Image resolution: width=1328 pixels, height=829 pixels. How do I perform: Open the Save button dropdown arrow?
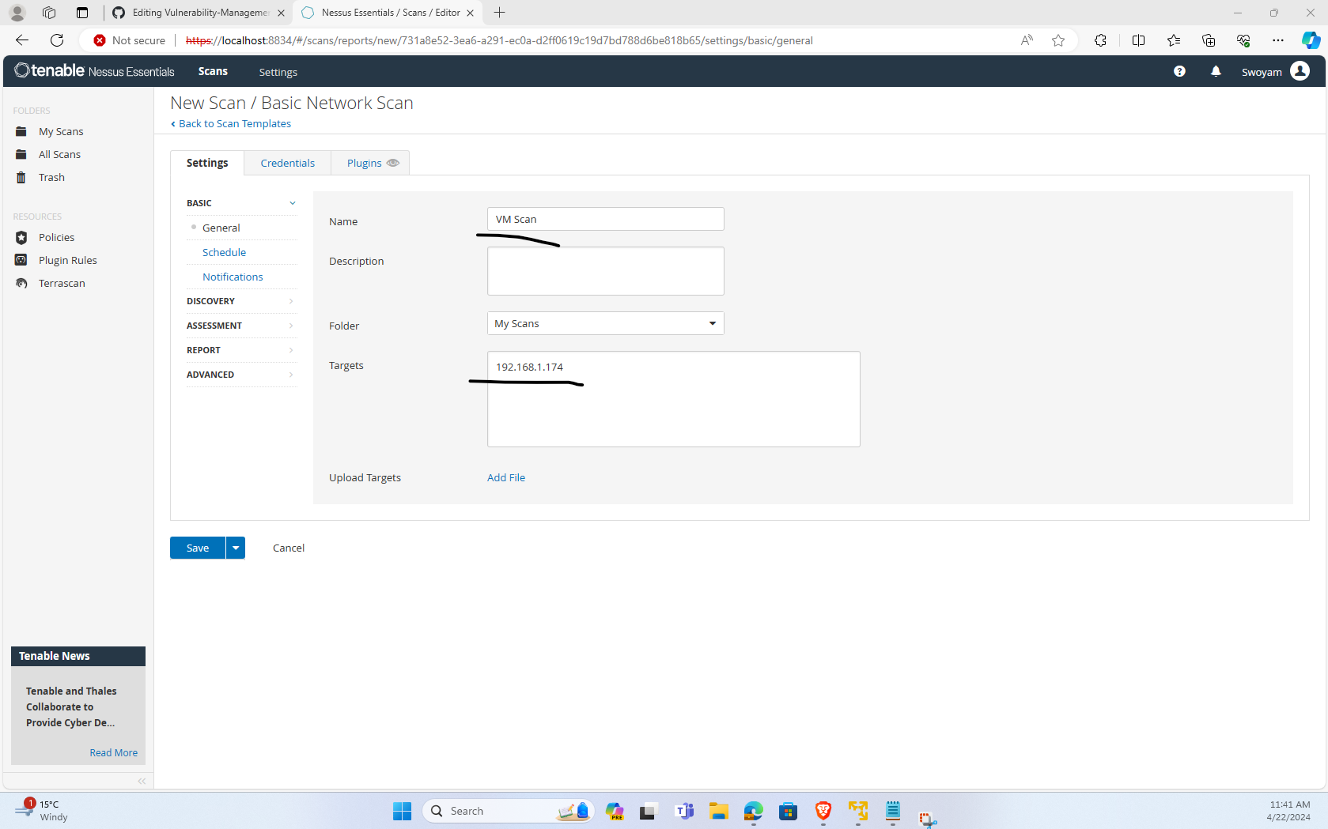click(235, 548)
